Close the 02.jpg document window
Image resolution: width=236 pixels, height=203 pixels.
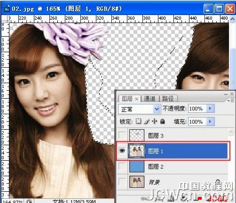(230, 9)
